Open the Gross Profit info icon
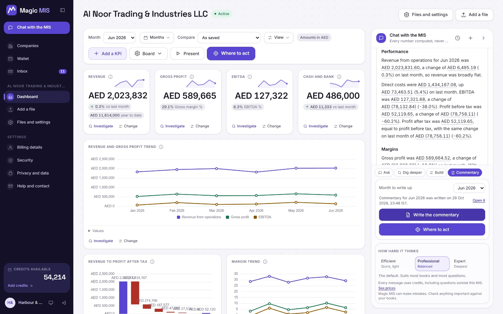This screenshot has width=503, height=314. point(192,77)
